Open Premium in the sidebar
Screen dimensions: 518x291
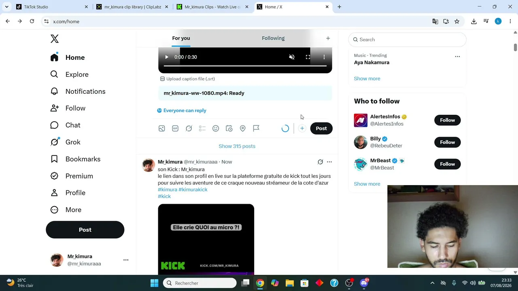pos(72,176)
